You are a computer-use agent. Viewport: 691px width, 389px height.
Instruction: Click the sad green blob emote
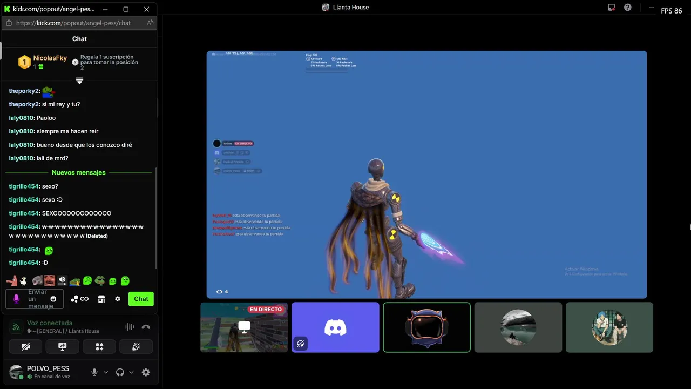[87, 280]
